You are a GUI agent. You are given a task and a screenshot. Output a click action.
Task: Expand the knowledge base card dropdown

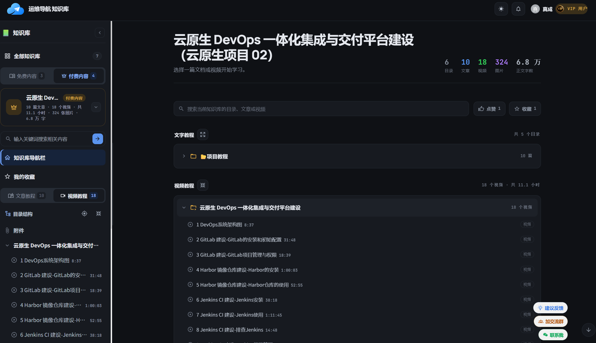coord(96,107)
